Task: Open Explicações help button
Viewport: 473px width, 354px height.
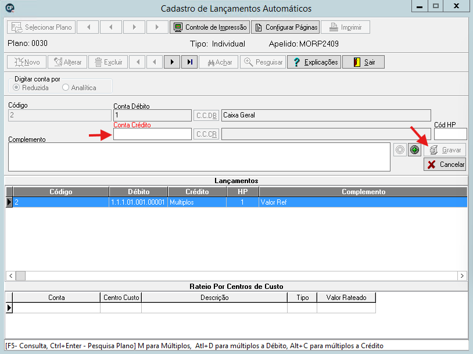Action: (x=314, y=62)
